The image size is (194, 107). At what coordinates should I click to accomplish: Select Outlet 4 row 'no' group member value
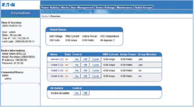pos(140,76)
